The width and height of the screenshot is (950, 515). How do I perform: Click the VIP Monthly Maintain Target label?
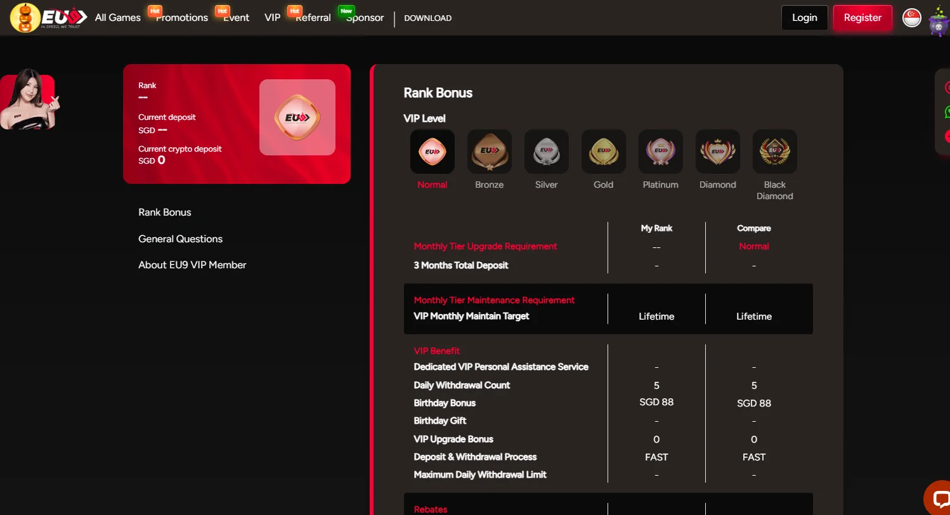coord(472,316)
